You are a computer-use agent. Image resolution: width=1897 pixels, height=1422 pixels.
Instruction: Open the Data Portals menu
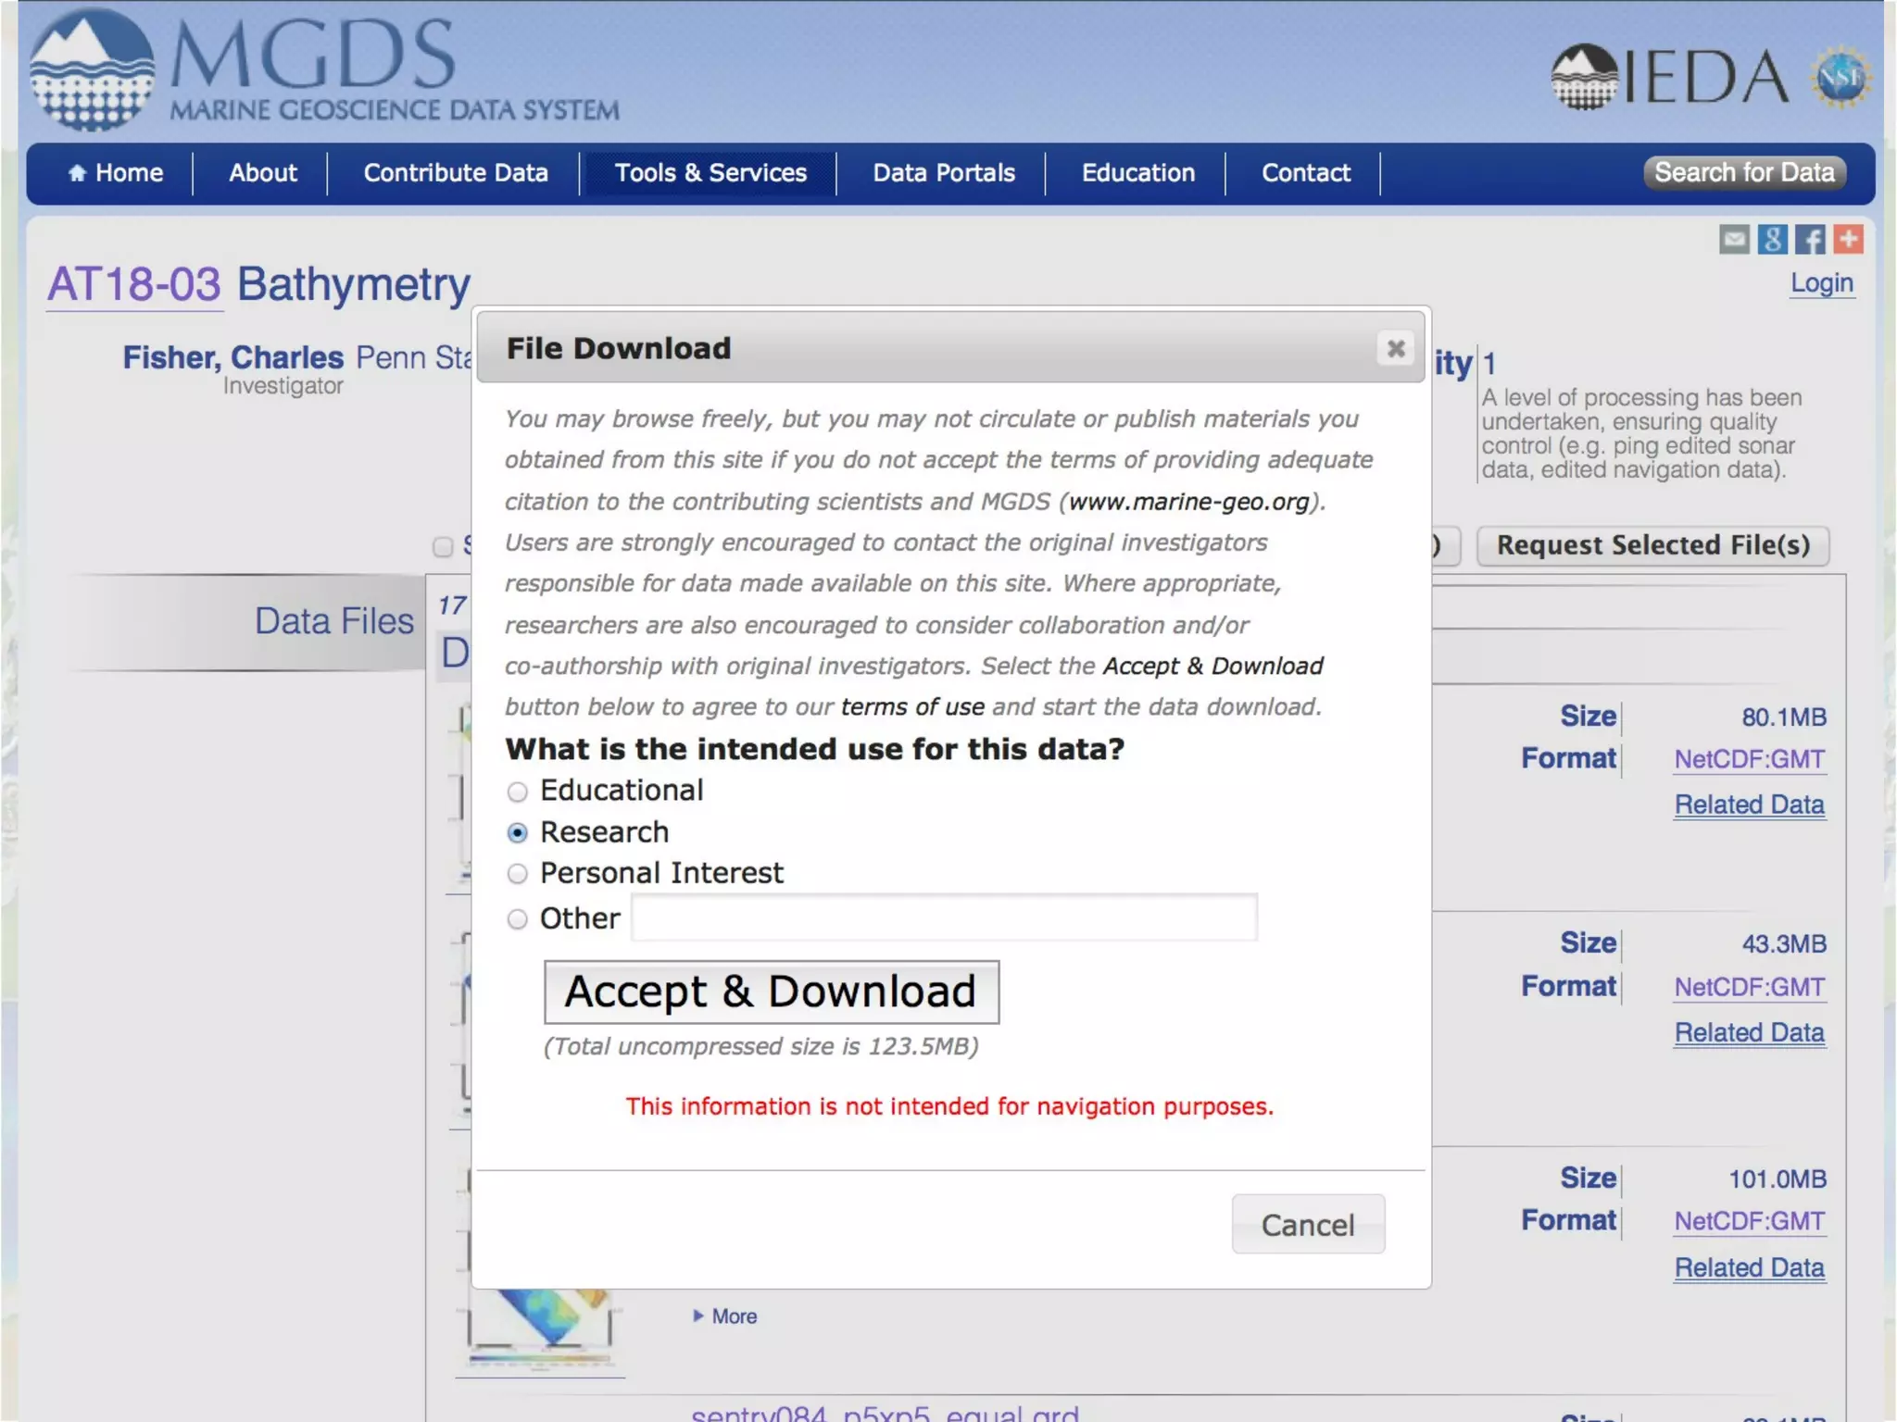943,173
